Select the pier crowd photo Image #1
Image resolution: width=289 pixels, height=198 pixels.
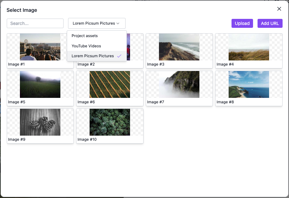tap(40, 47)
